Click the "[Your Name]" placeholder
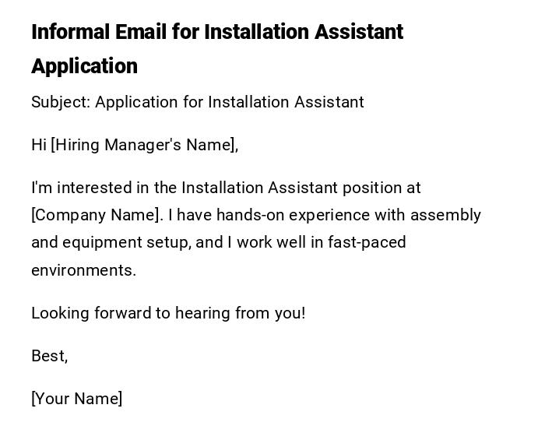 click(x=76, y=399)
